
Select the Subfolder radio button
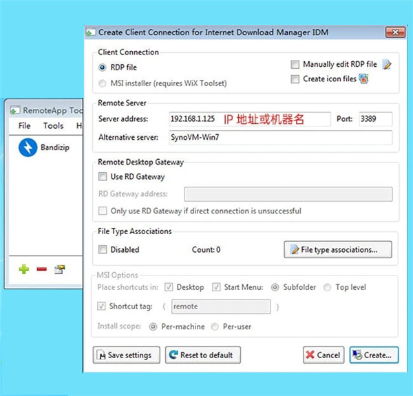275,287
